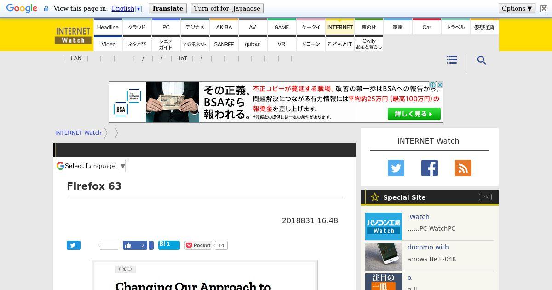Image resolution: width=552 pixels, height=290 pixels.
Task: Open the GAME tab
Action: pyautogui.click(x=282, y=27)
